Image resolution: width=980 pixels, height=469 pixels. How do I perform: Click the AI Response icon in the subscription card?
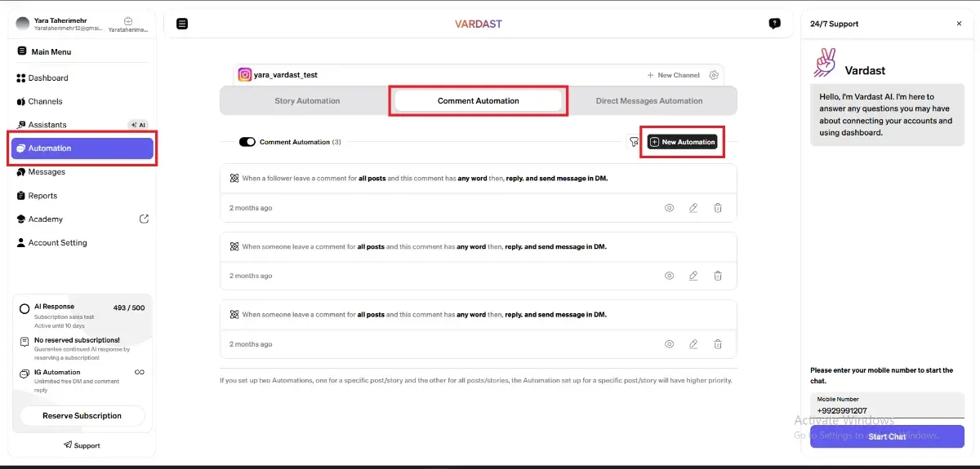(24, 309)
